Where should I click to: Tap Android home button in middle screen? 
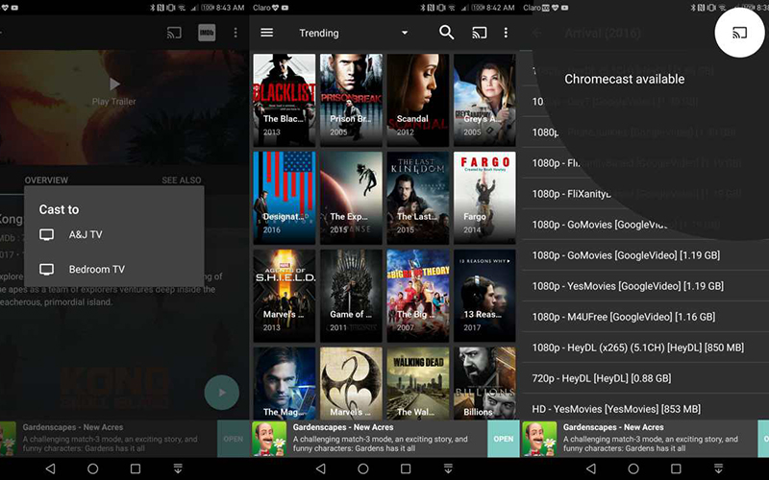coord(363,468)
